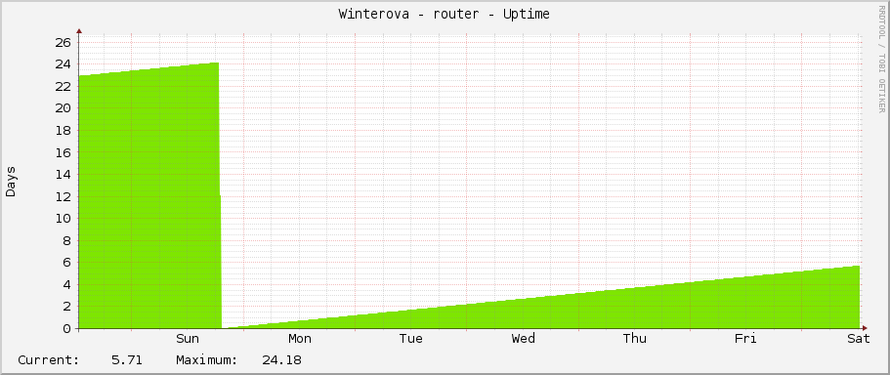Click the 'Current:' legend label
This screenshot has height=375, width=890.
(48, 359)
